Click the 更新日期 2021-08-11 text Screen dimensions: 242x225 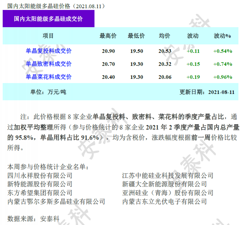(207, 92)
